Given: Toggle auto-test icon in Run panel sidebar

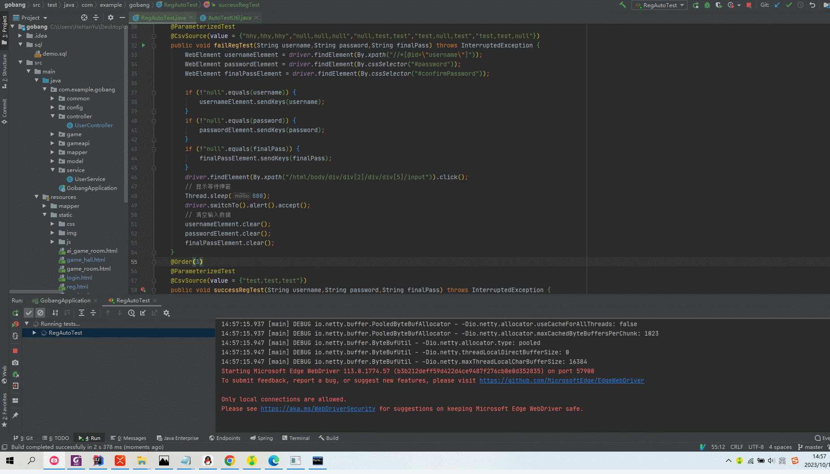Looking at the screenshot, I should tap(15, 336).
